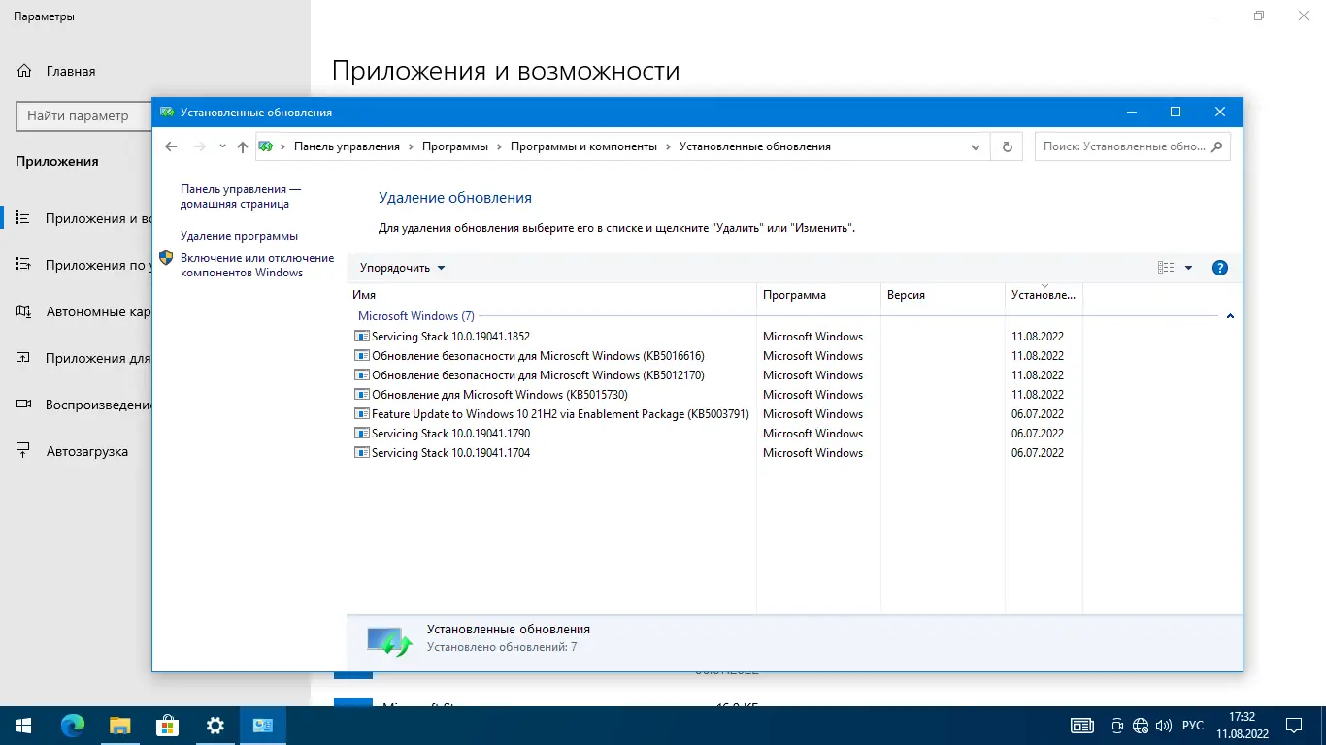
Task: Click the Приложения для веб-сайтов sidebar icon
Action: [x=24, y=358]
